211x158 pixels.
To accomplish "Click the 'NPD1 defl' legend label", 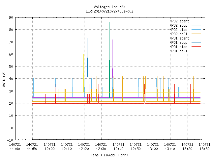I will 178,51.
